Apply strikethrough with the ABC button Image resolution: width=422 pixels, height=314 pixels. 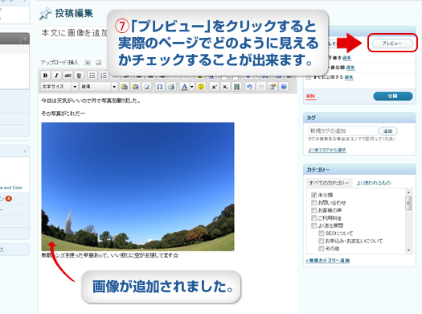[x=68, y=76]
